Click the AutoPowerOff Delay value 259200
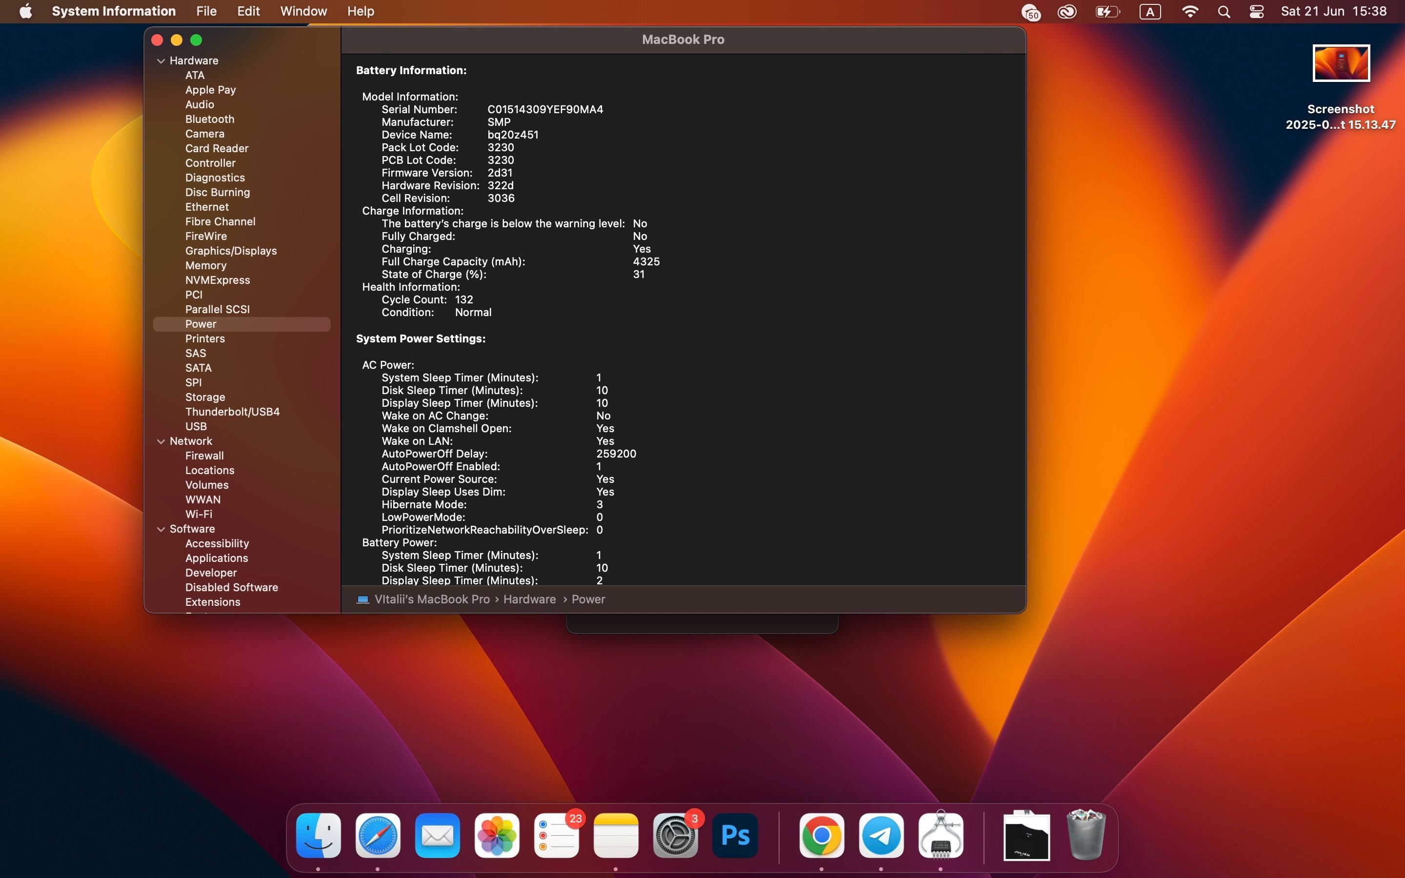This screenshot has height=878, width=1405. tap(616, 454)
